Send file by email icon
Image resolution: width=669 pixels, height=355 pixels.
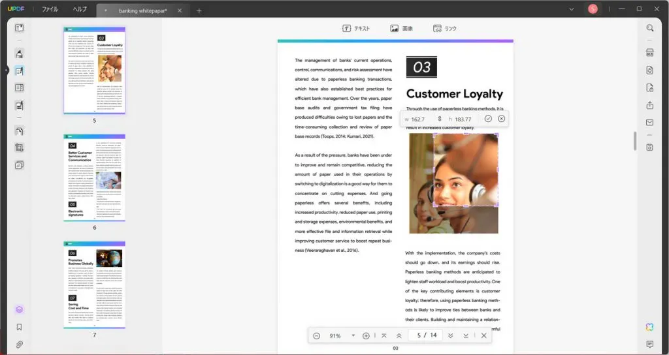tap(650, 122)
